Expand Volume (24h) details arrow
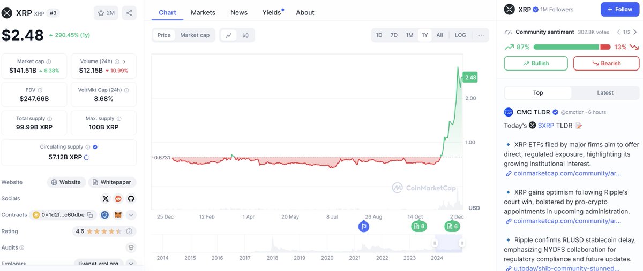The image size is (643, 271). [x=124, y=61]
